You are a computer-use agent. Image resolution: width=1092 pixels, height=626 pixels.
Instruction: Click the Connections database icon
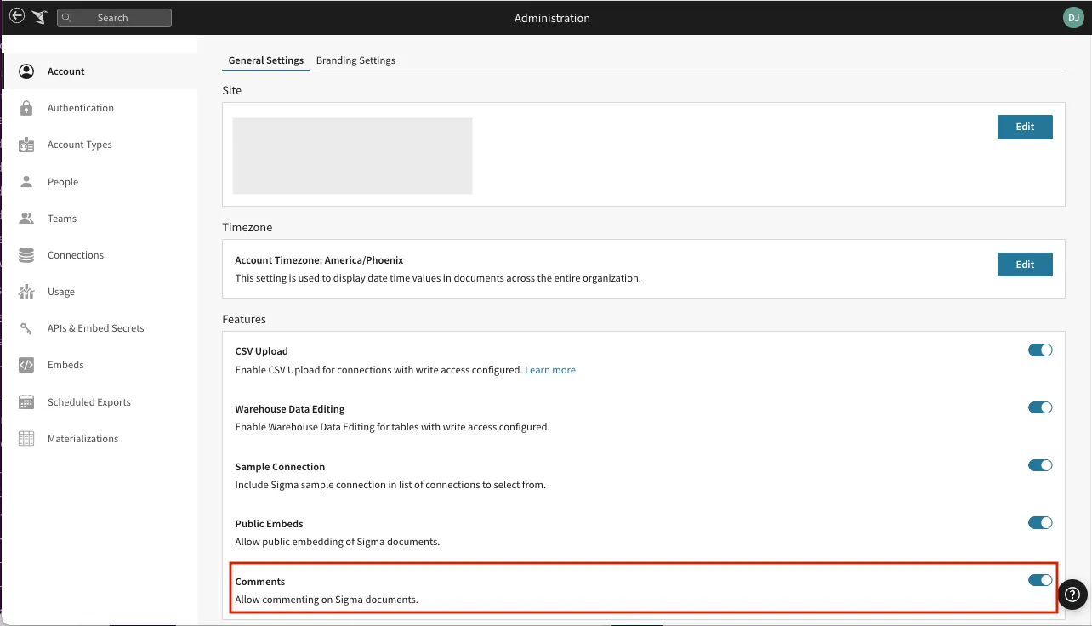tap(26, 255)
